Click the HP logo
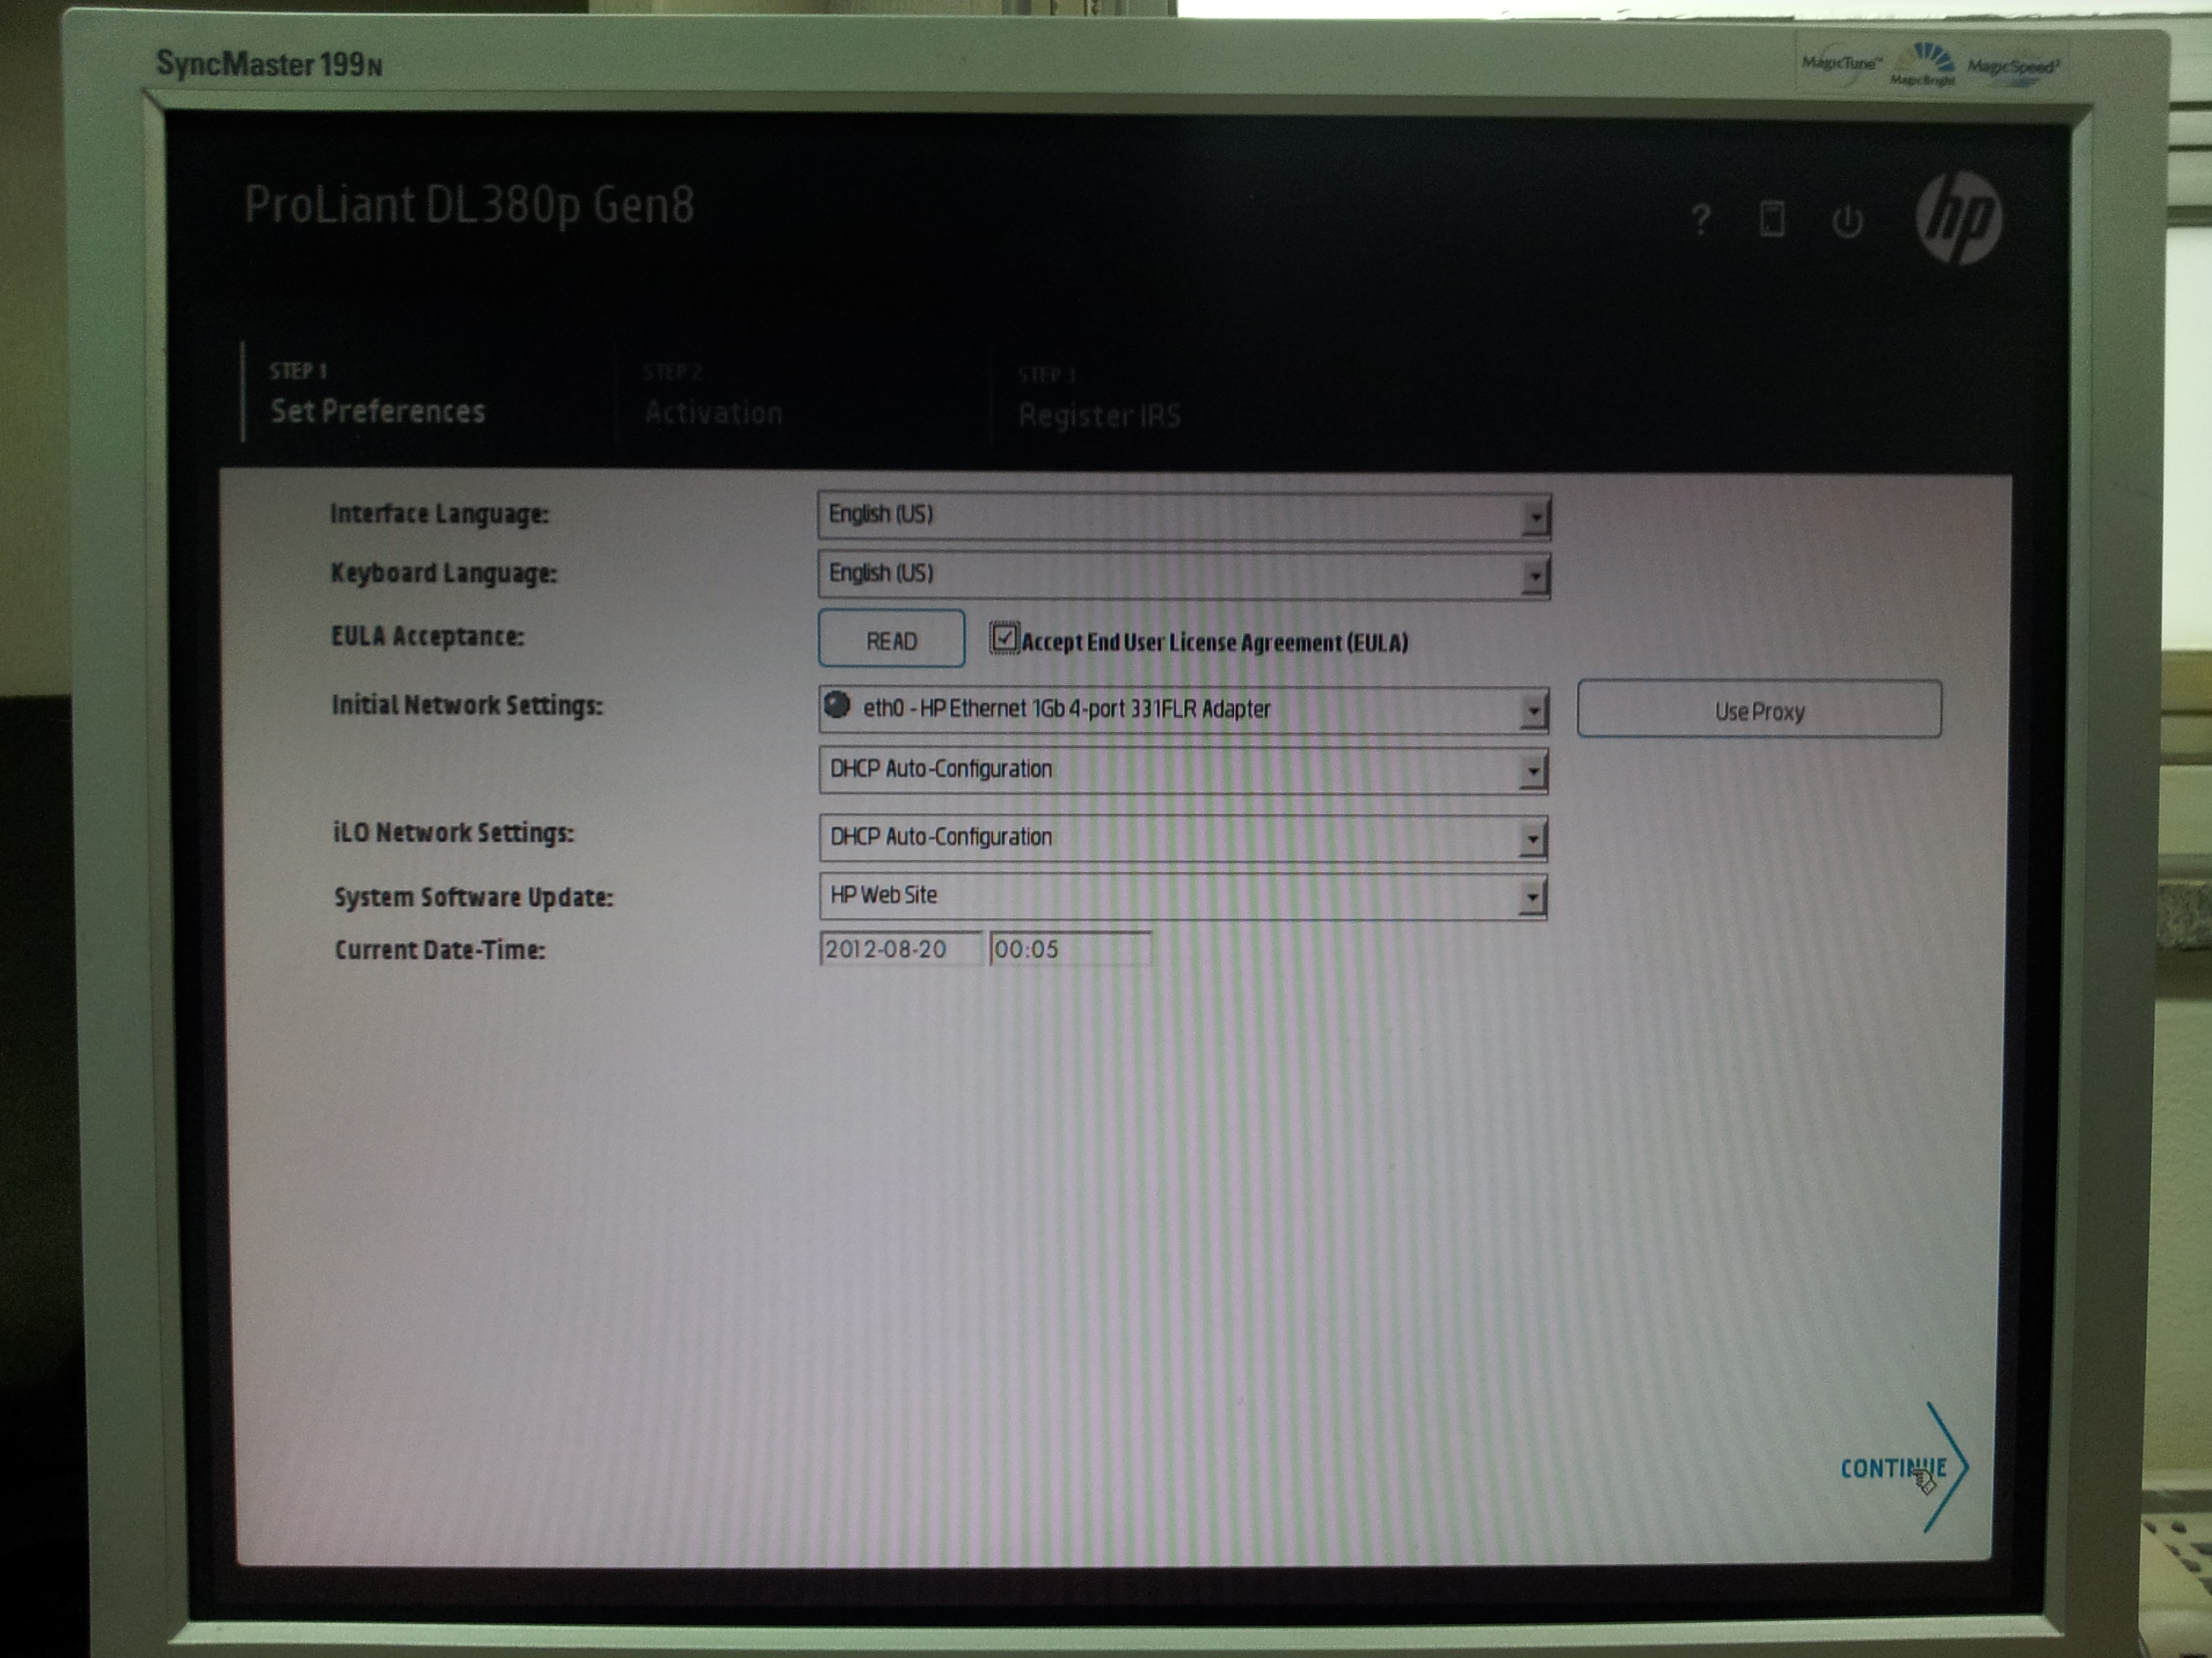Screen dimensions: 2212x1658 point(1959,217)
